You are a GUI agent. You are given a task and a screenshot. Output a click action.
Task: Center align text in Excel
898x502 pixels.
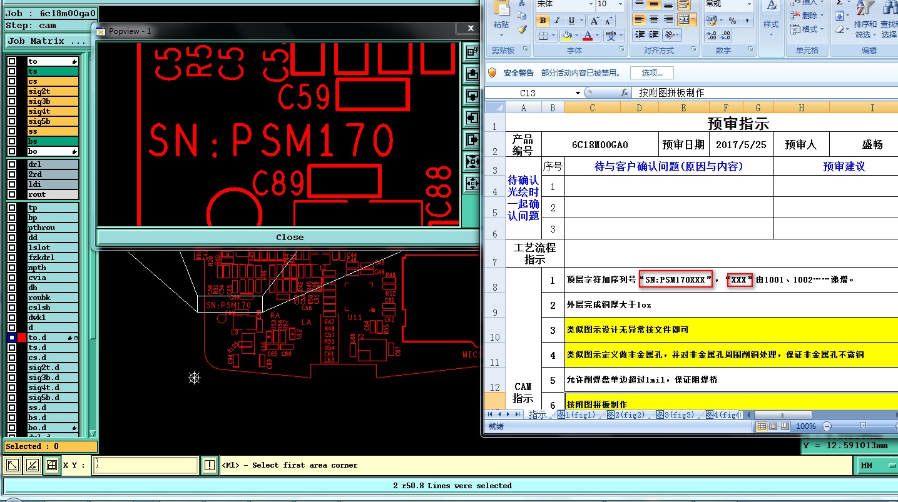[x=654, y=19]
